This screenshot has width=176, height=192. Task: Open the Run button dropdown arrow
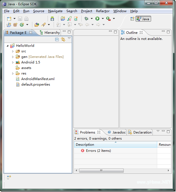pos(103,19)
